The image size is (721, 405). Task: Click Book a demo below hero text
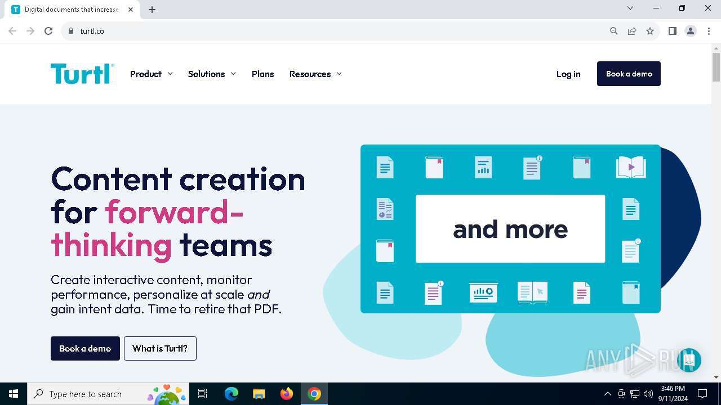point(85,348)
